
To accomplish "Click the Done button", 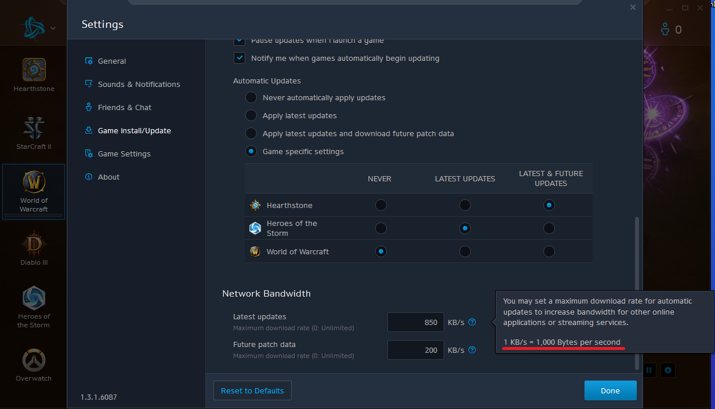I will (610, 390).
